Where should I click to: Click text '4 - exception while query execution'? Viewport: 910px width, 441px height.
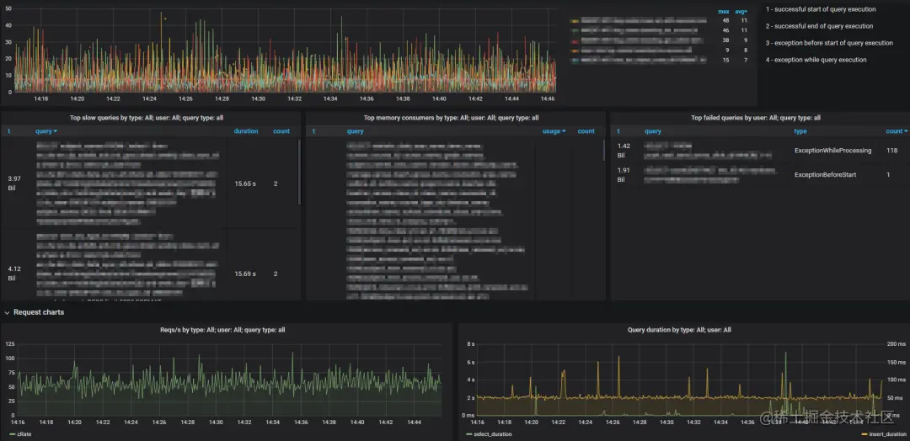[x=816, y=60]
